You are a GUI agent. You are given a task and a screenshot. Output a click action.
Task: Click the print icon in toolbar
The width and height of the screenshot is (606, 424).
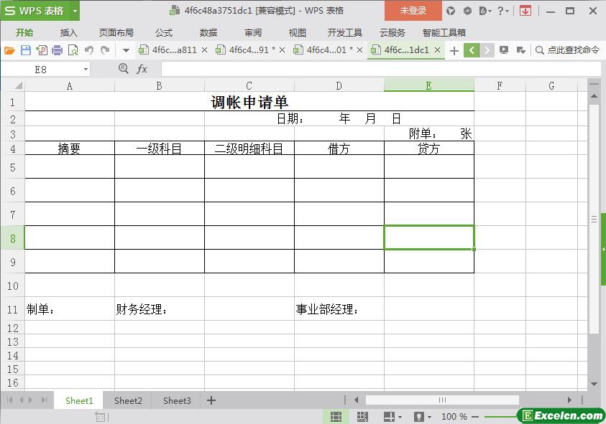click(57, 50)
